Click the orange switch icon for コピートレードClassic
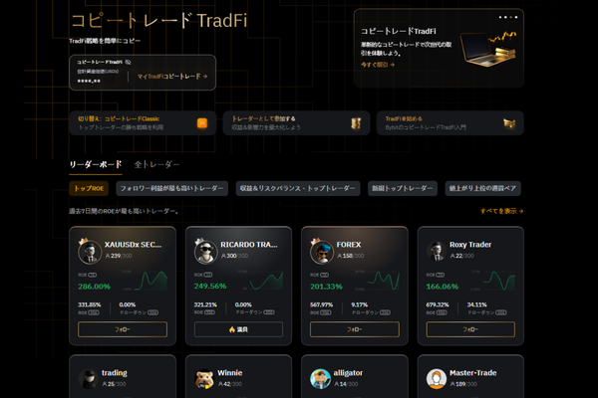Viewport: 598px width, 398px height. coord(202,123)
